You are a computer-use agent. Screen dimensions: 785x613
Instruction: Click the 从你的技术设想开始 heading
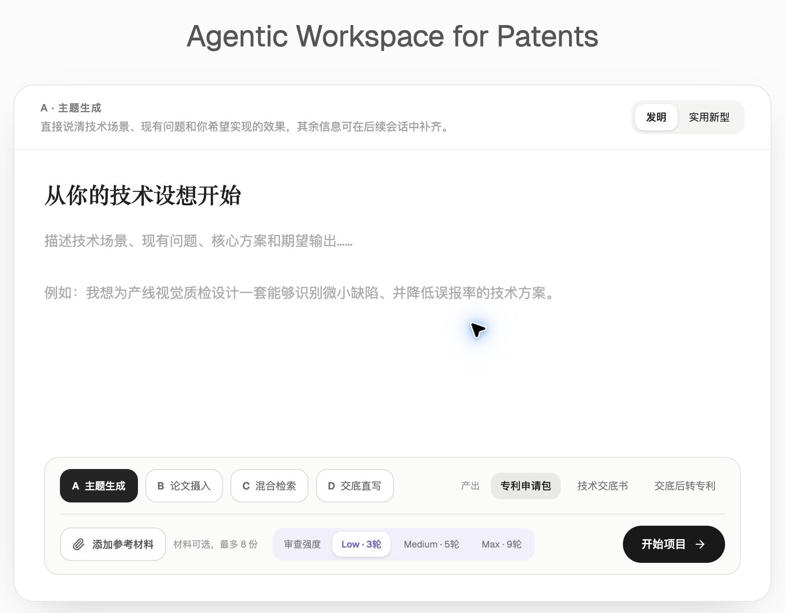pos(143,195)
